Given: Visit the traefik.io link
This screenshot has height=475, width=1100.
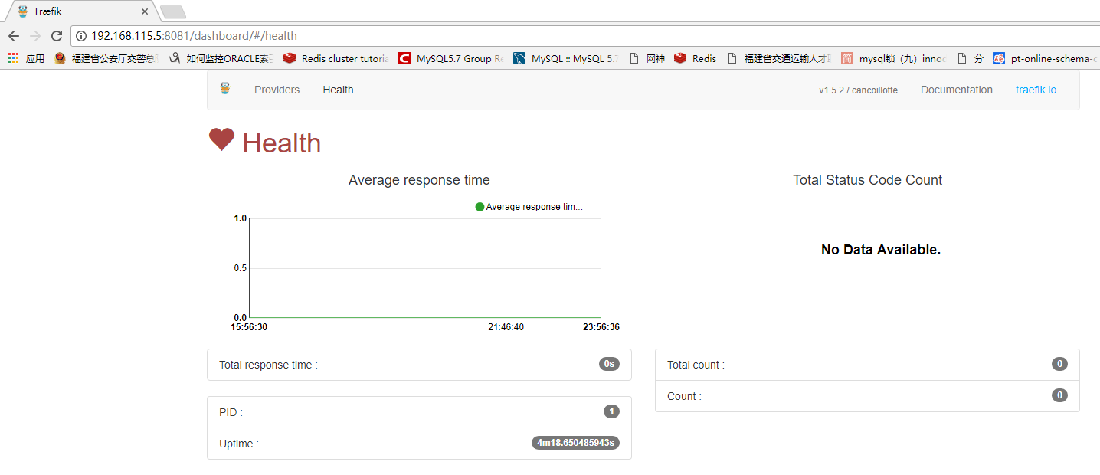Looking at the screenshot, I should (1036, 90).
